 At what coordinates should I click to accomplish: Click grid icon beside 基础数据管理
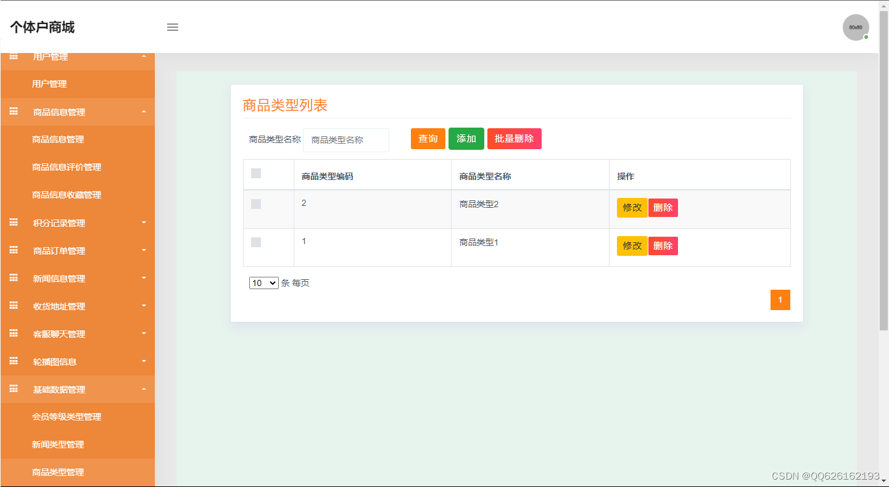click(x=14, y=389)
